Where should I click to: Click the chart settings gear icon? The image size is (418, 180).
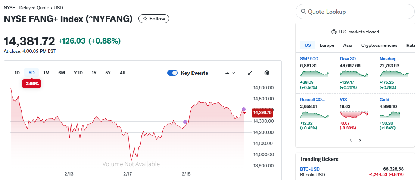(x=266, y=73)
